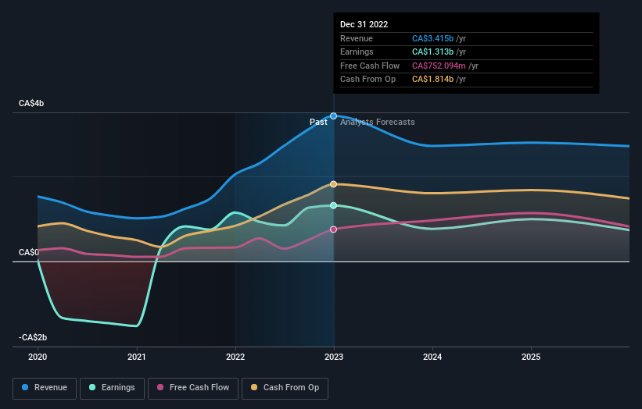
Task: Click the 2025 x-axis label
Action: (531, 357)
